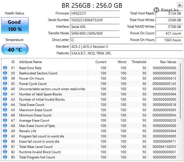This screenshot has width=184, height=162.
Task: Click the status icon for Total Program Fail Count
Action: tap(5, 157)
